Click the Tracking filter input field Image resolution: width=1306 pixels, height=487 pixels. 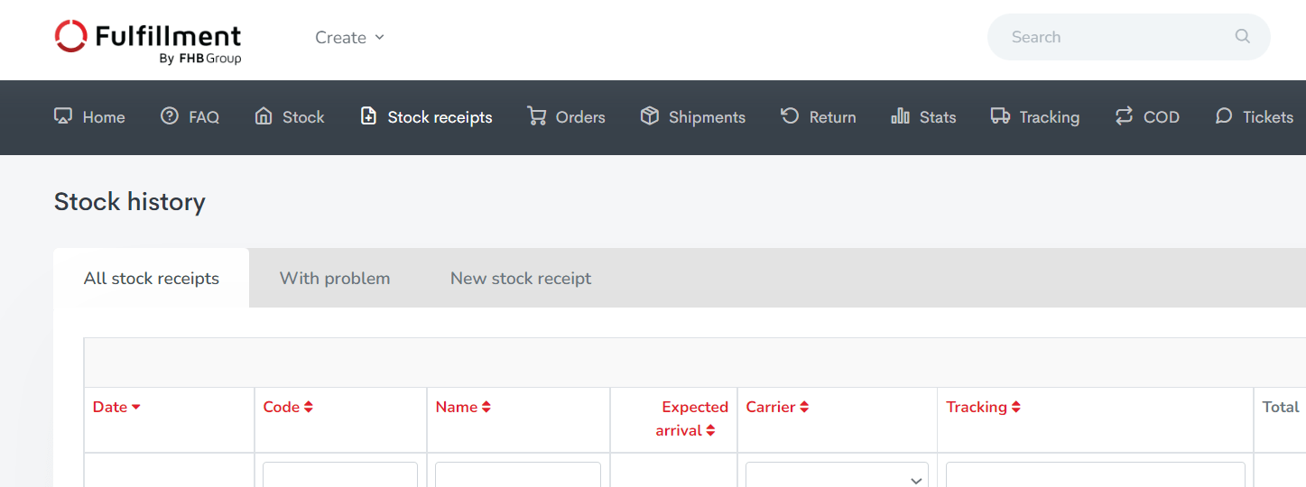click(1095, 476)
